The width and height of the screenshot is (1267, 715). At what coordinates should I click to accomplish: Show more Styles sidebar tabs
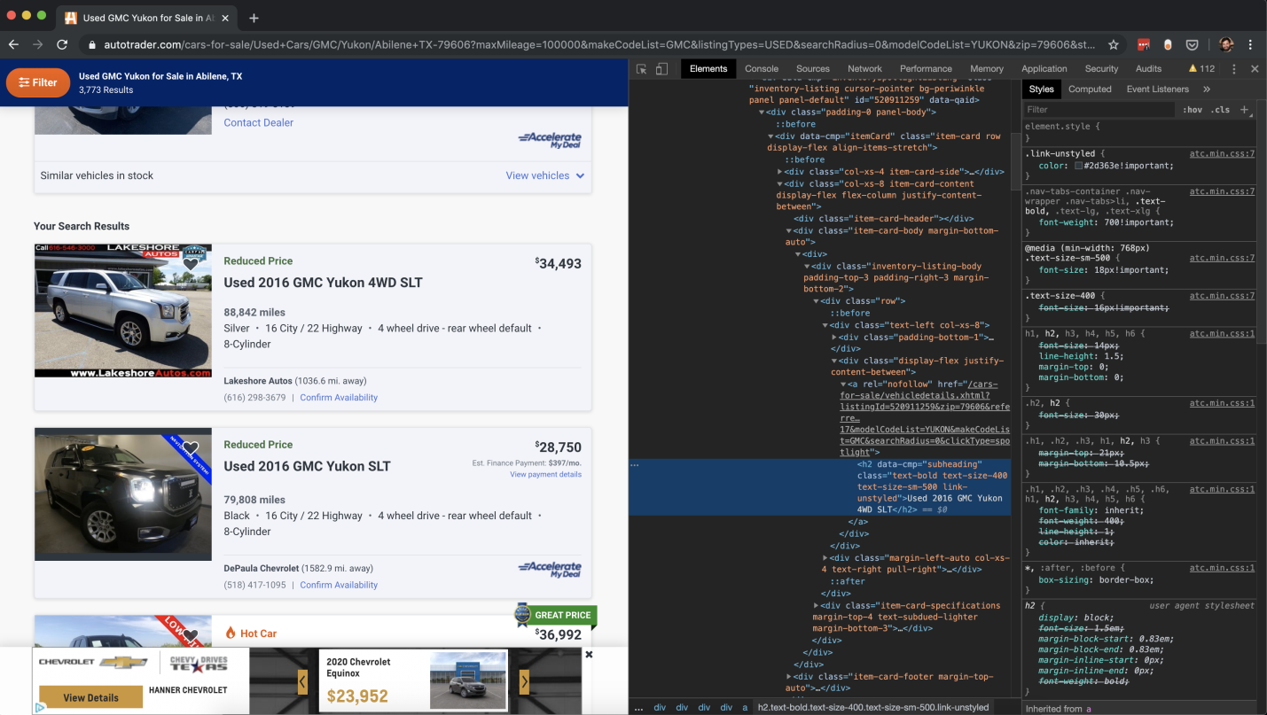coord(1207,89)
